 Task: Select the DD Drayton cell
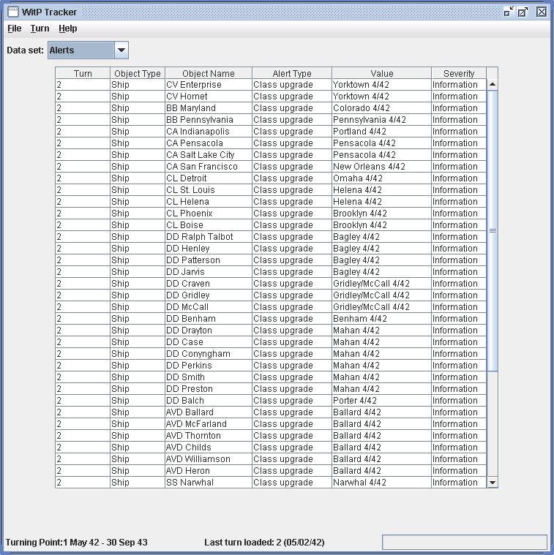coord(209,330)
